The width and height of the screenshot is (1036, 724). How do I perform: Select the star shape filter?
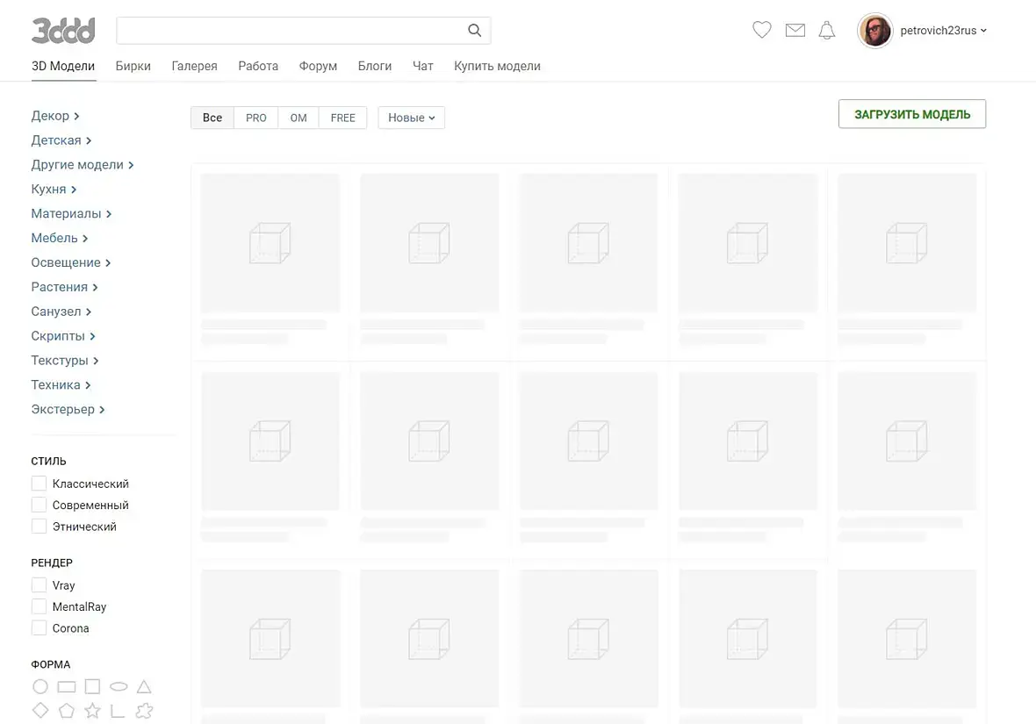coord(92,710)
